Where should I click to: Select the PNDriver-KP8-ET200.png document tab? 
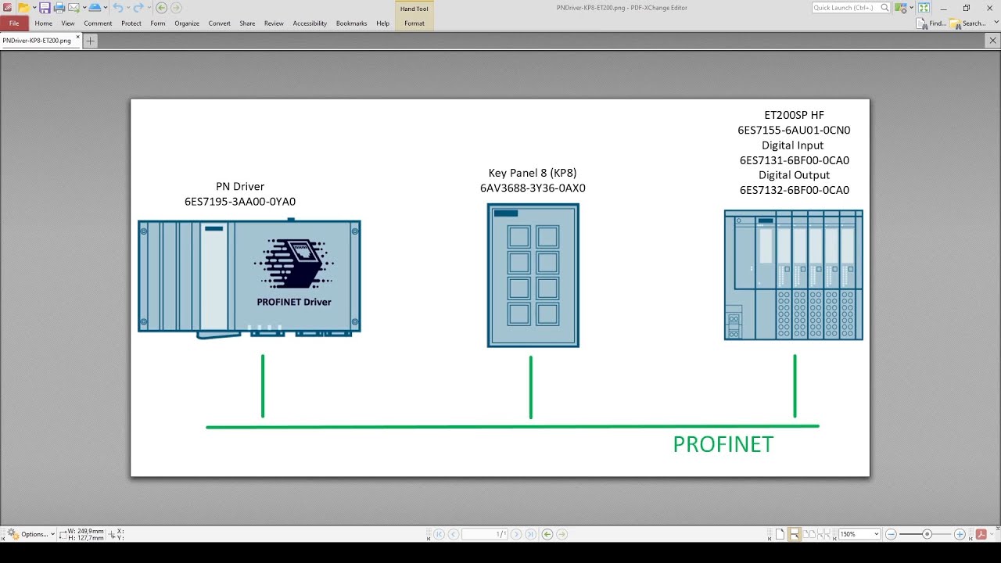(37, 40)
